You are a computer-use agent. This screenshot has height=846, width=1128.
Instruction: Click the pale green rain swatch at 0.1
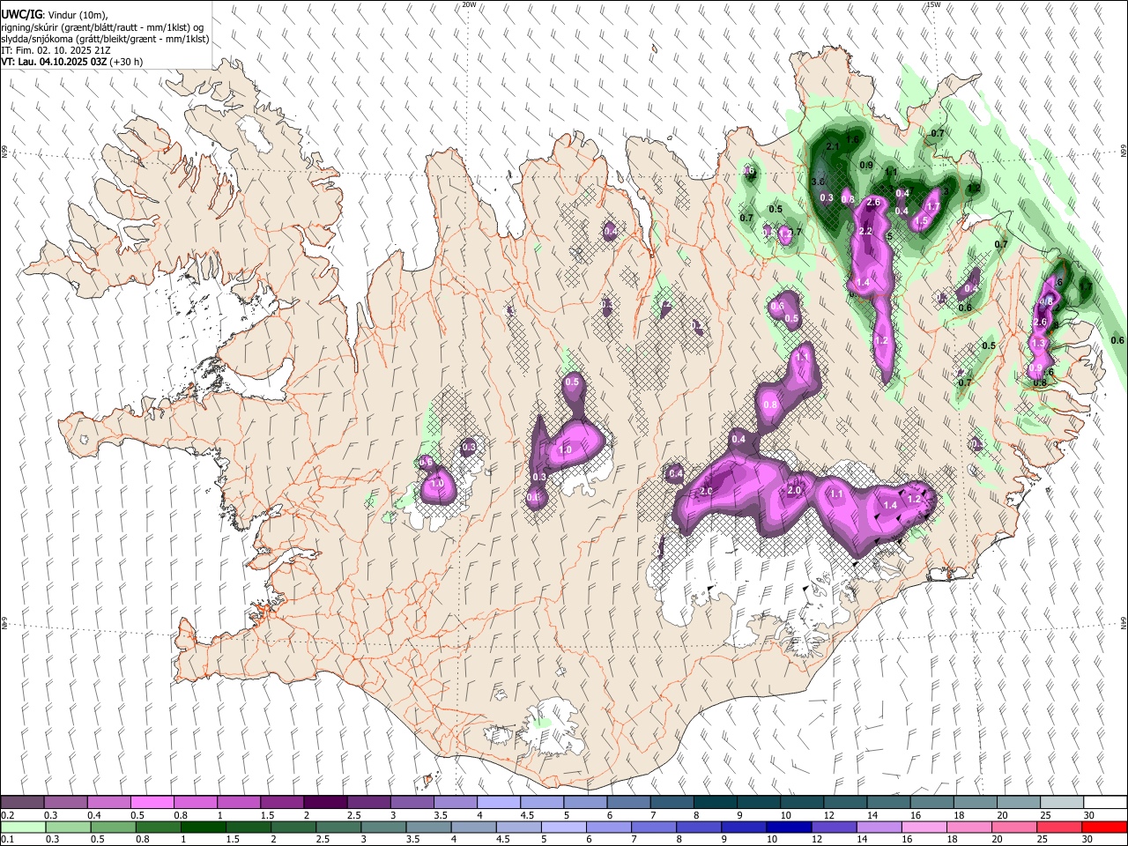[23, 827]
